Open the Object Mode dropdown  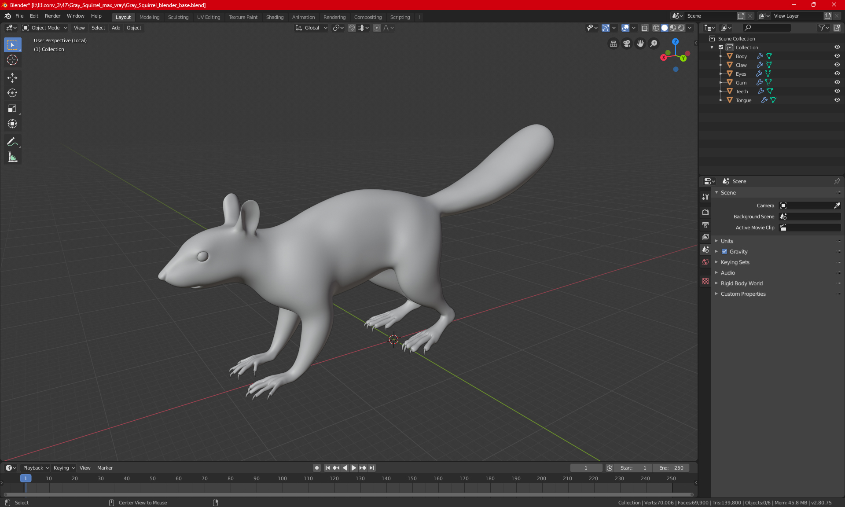pyautogui.click(x=45, y=28)
